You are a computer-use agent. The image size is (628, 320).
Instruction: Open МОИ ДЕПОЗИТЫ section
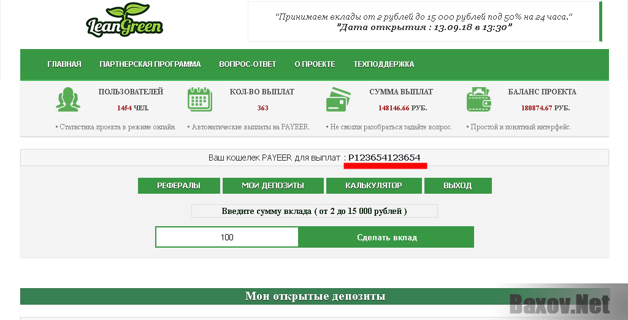click(273, 186)
